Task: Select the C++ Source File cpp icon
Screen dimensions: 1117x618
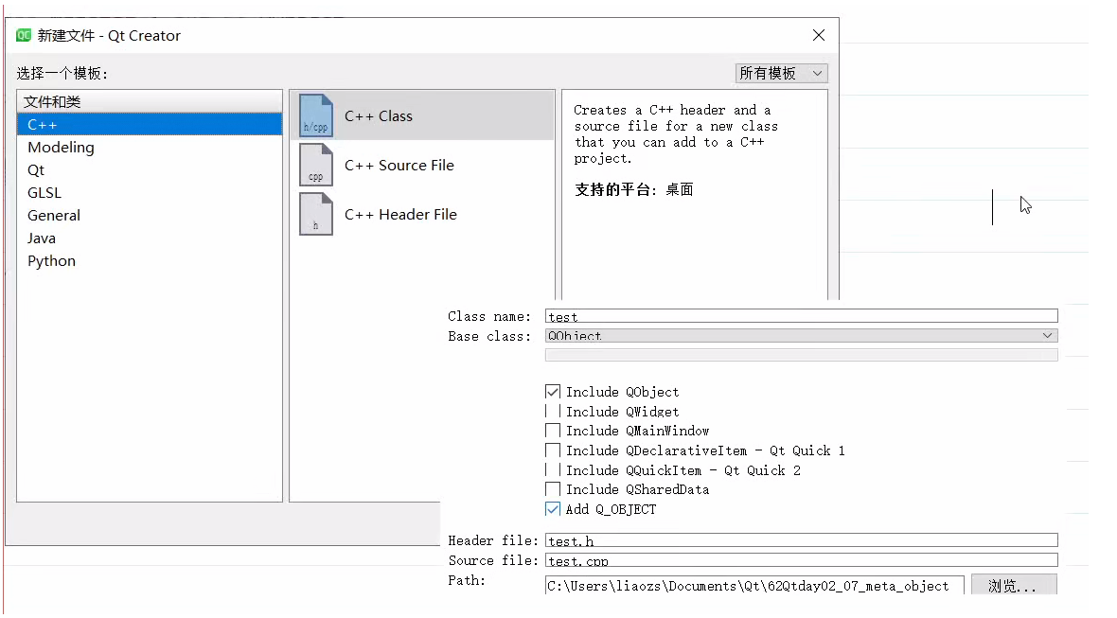Action: (x=315, y=165)
